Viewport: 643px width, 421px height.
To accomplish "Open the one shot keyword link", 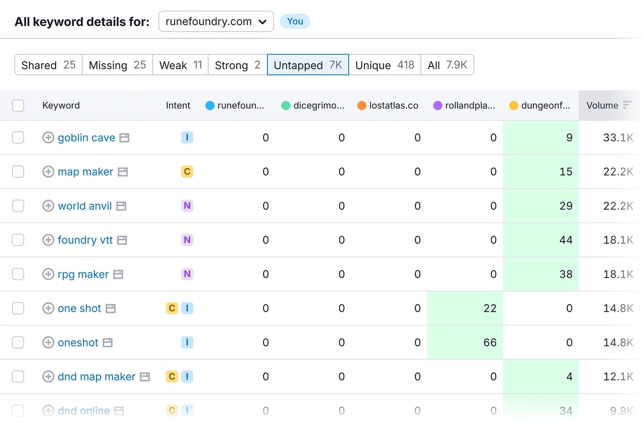I will (79, 309).
